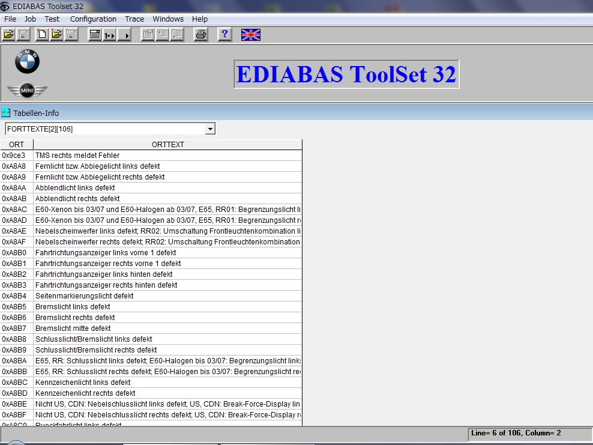Viewport: 593px width, 445px height.
Task: Click the open trace folder icon with red T
Action: point(57,35)
